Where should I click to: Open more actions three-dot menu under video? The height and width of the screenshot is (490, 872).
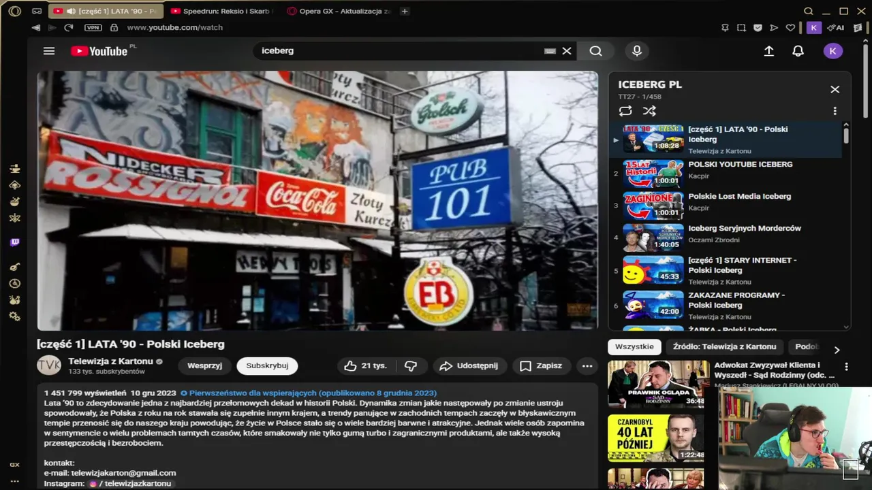587,365
